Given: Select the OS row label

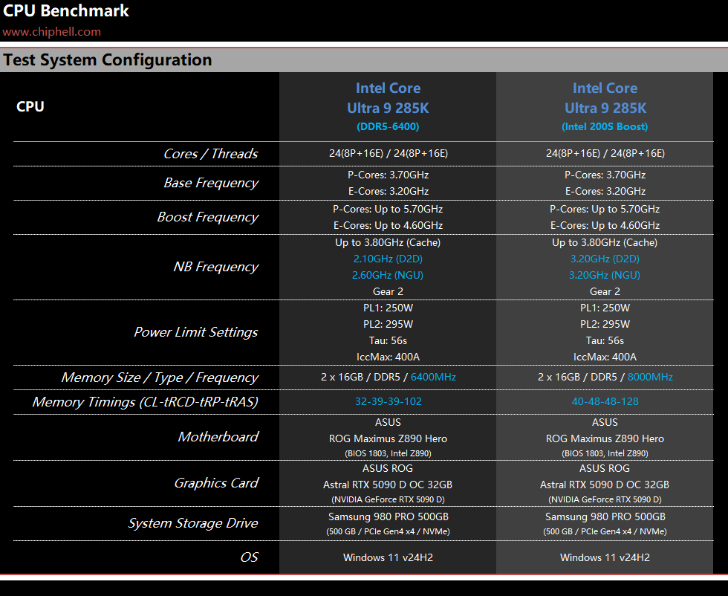Looking at the screenshot, I should [249, 557].
